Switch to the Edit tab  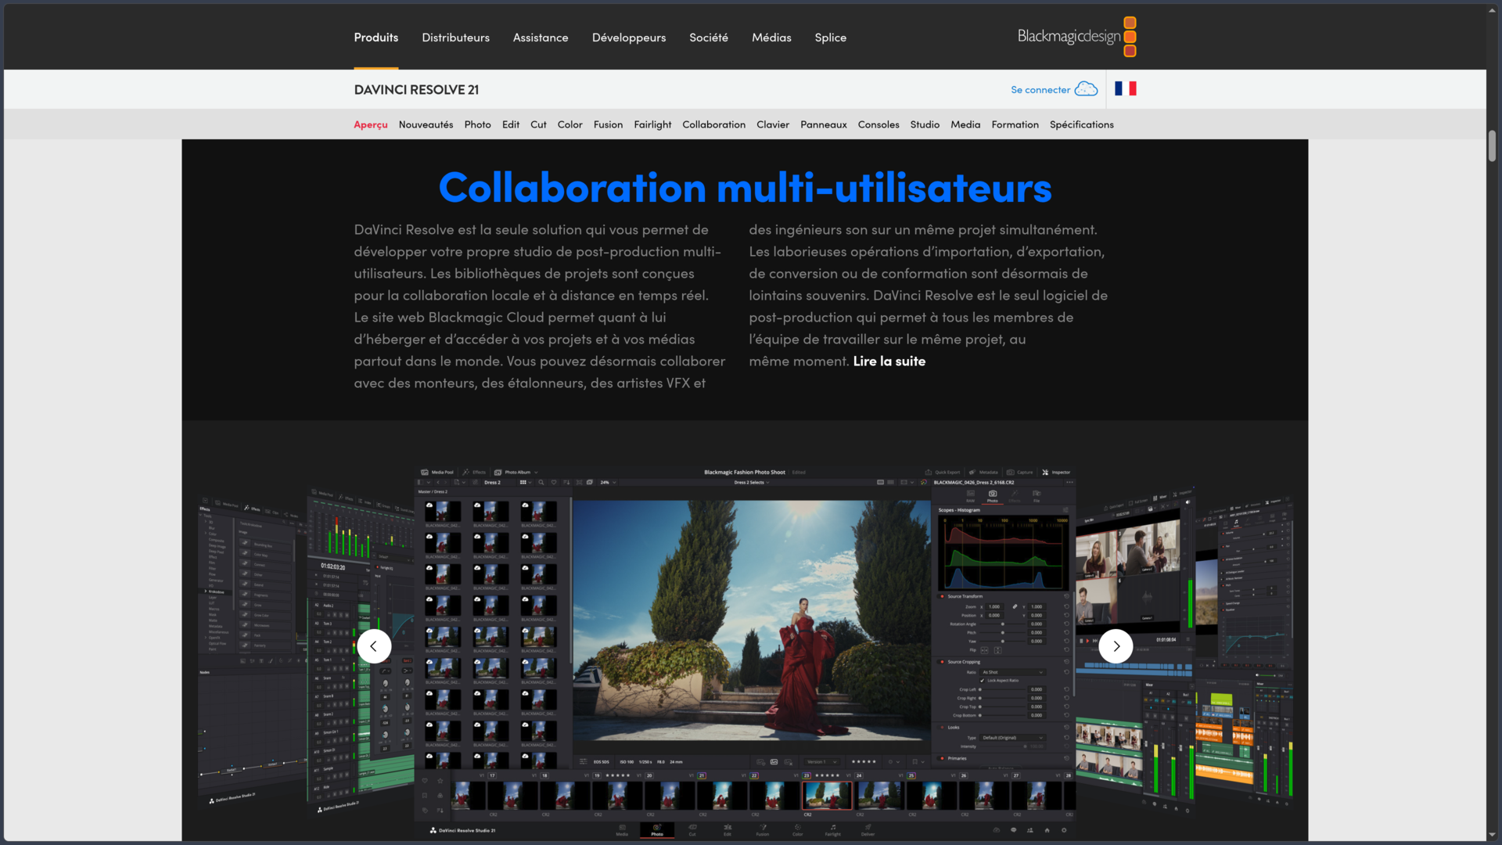(x=511, y=124)
